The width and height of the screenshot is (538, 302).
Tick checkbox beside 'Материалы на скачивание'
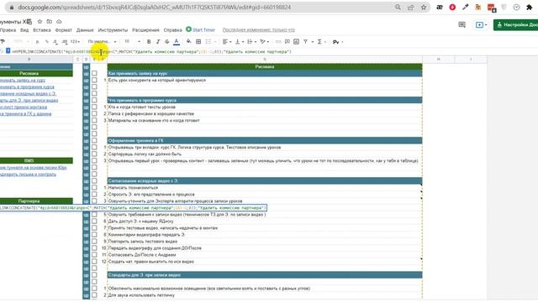(x=94, y=121)
